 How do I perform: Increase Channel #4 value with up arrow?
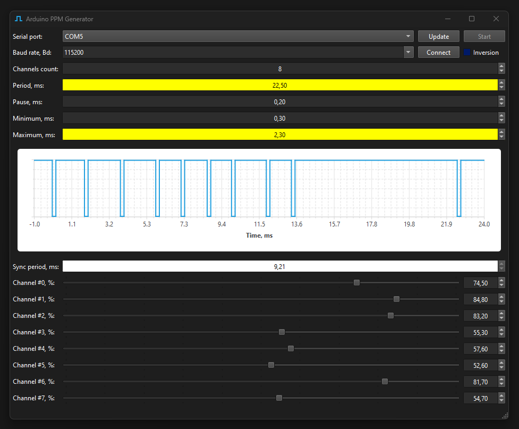(x=501, y=346)
